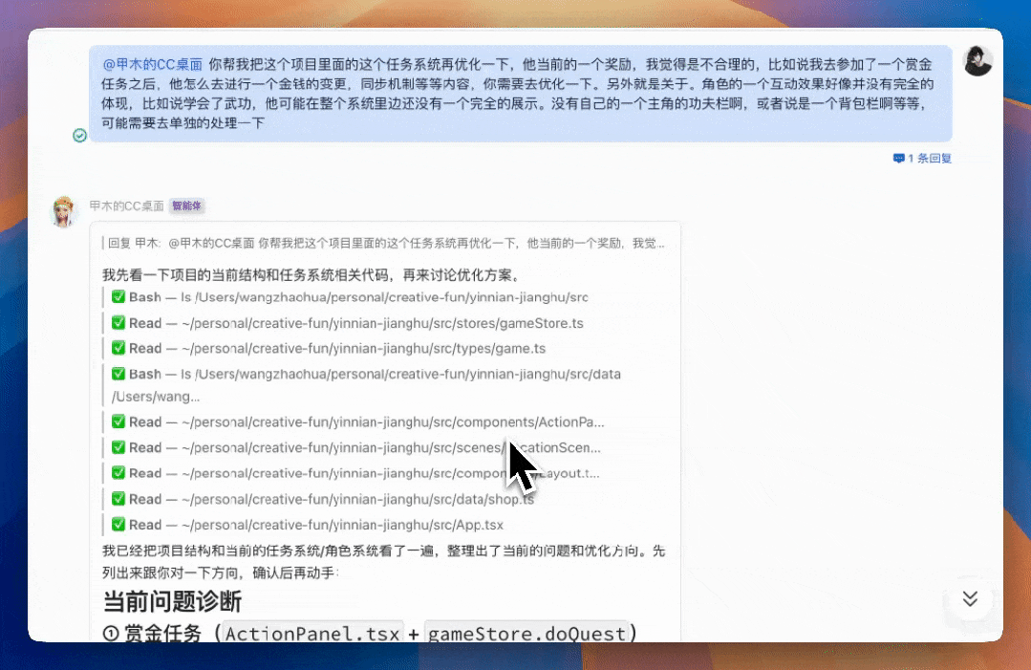Open the user avatar beside the blue message
1031x670 pixels.
977,61
